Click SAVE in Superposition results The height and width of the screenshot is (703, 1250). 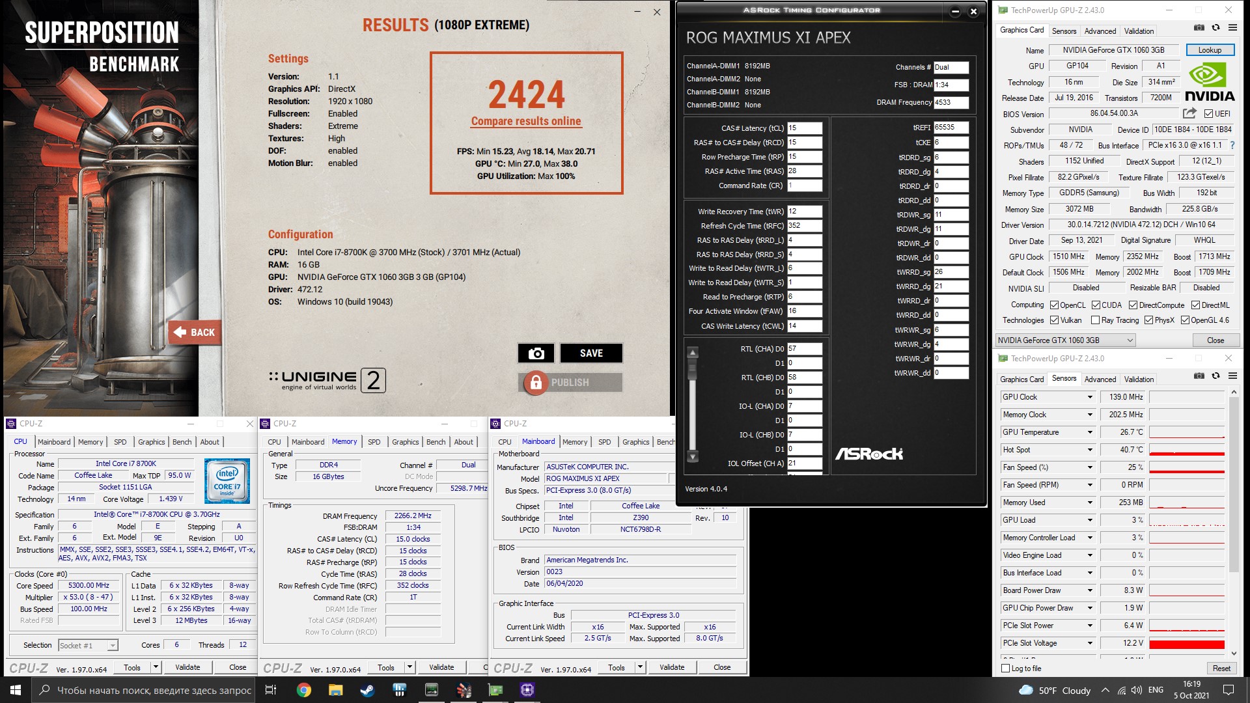(x=591, y=353)
